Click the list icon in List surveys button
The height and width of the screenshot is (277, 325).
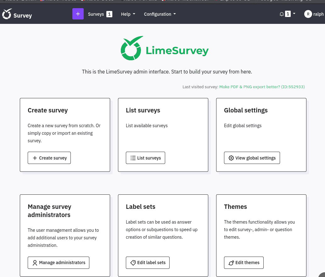pyautogui.click(x=133, y=158)
